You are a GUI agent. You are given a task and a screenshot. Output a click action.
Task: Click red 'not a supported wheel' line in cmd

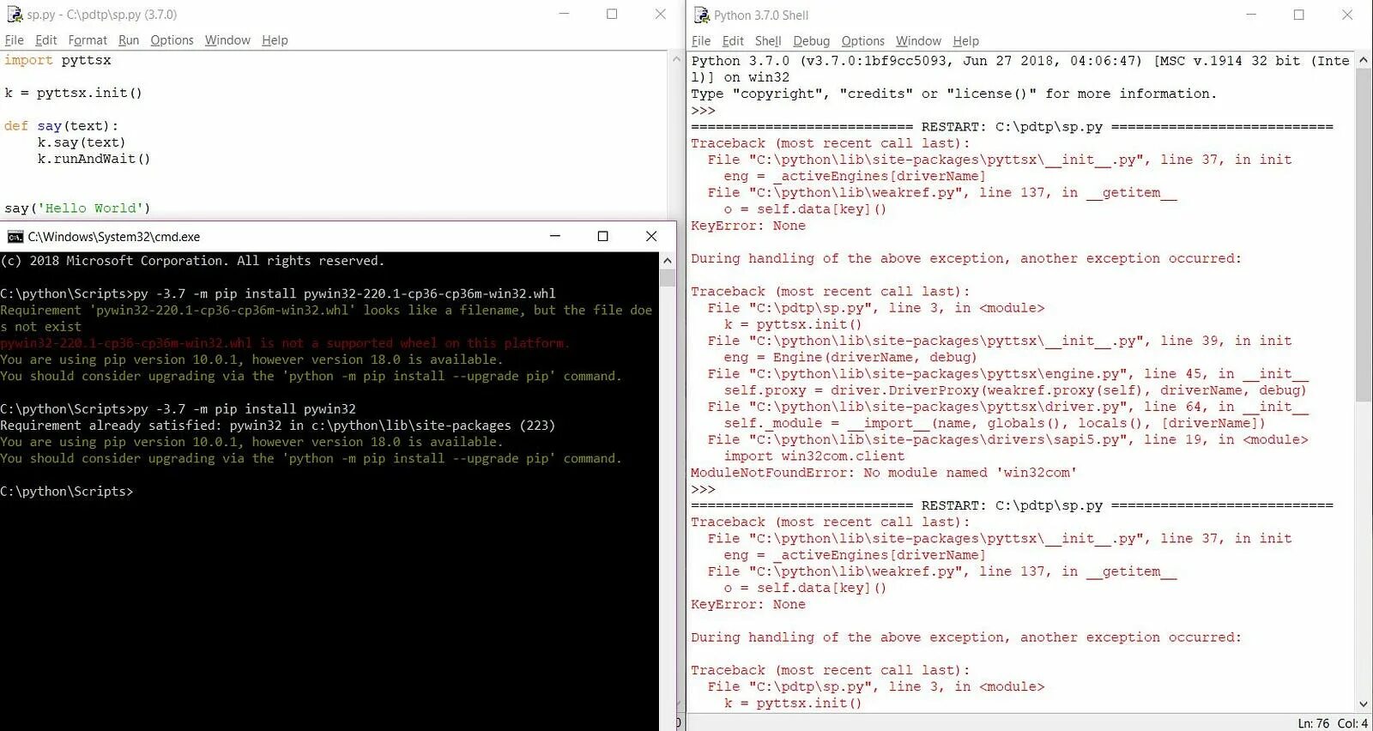pyautogui.click(x=285, y=343)
